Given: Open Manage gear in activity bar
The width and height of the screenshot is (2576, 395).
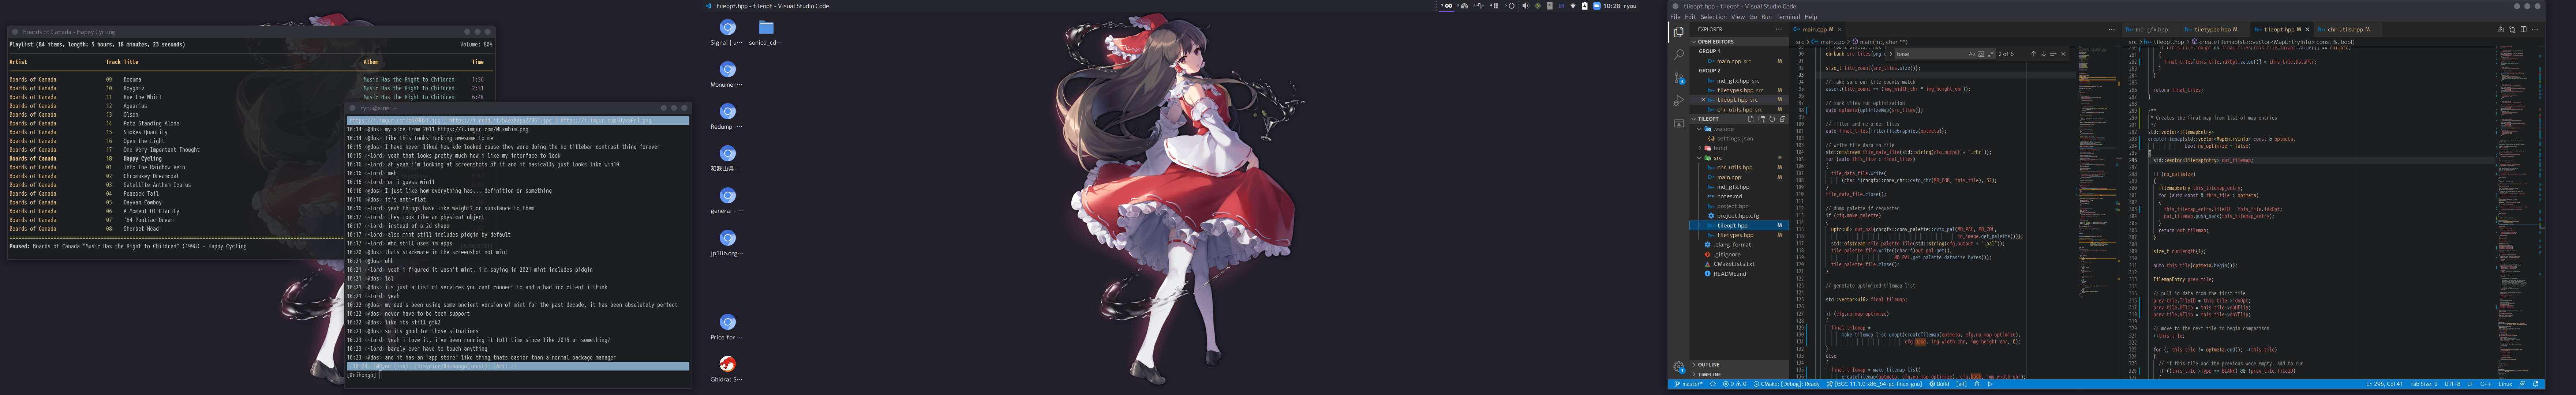Looking at the screenshot, I should pos(1679,367).
